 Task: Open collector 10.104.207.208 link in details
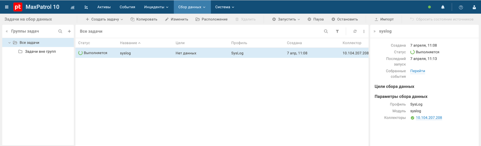429,118
